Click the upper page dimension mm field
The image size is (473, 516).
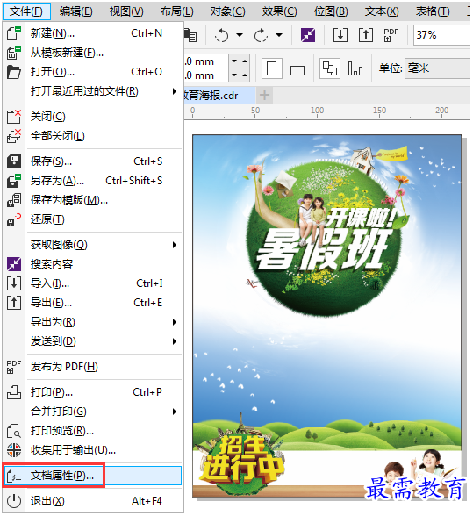pos(206,61)
